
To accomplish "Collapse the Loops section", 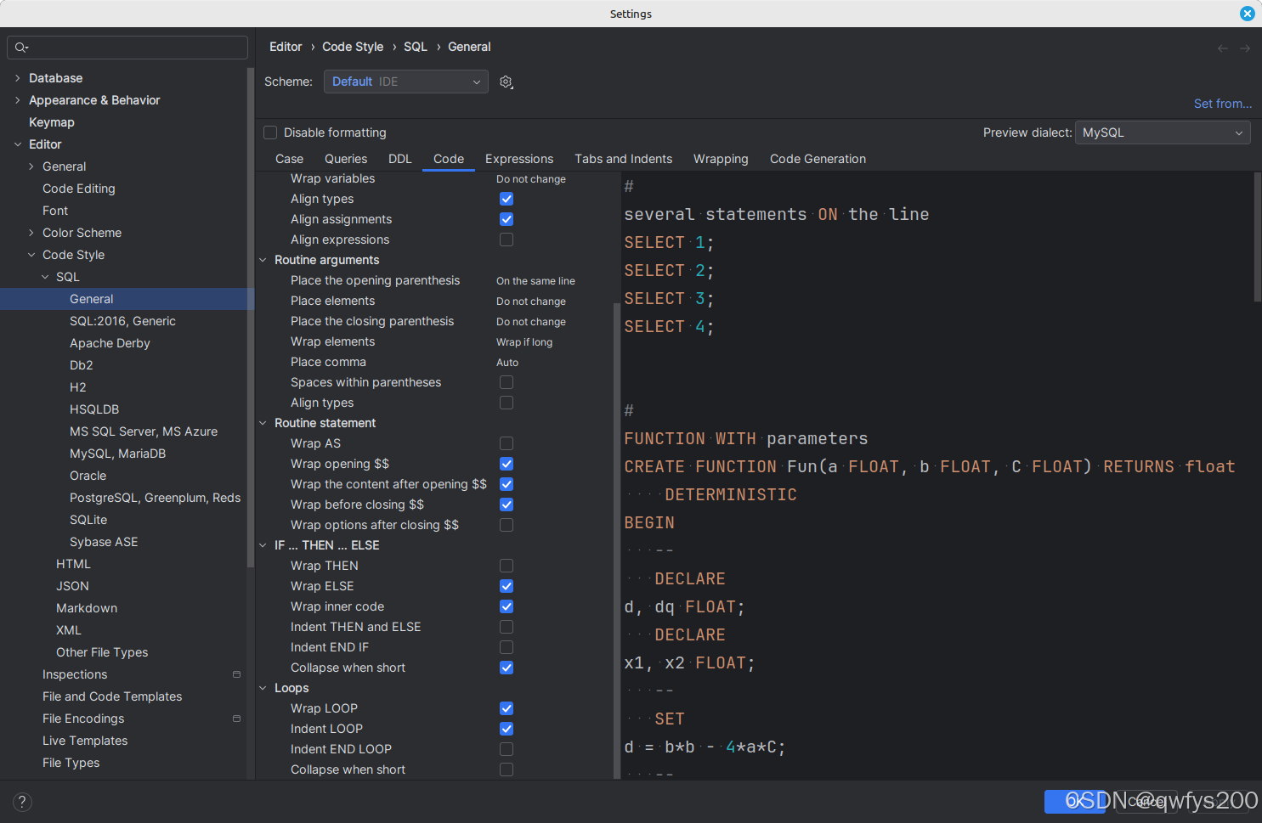I will [263, 688].
